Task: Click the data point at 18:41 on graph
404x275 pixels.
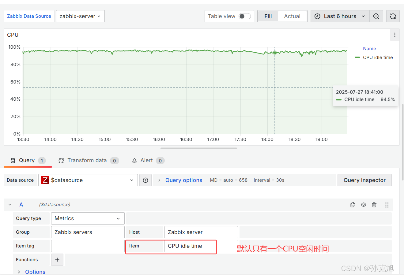Action: point(275,53)
